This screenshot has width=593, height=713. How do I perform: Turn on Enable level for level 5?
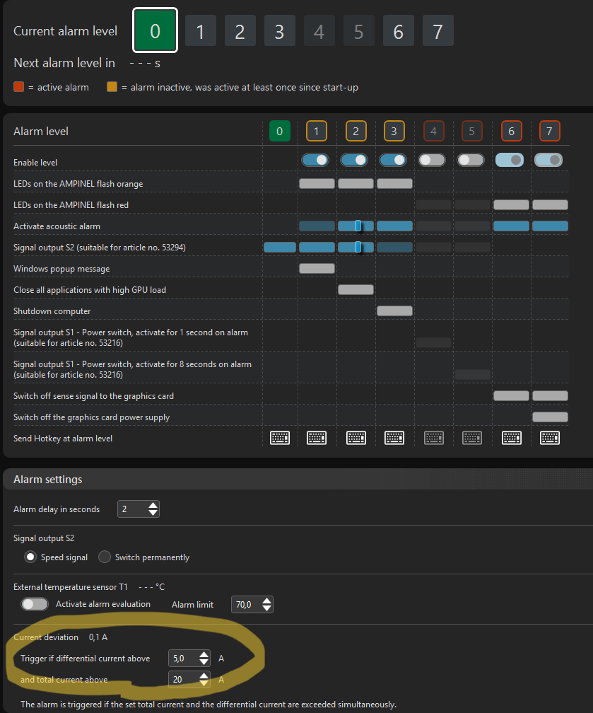click(471, 160)
